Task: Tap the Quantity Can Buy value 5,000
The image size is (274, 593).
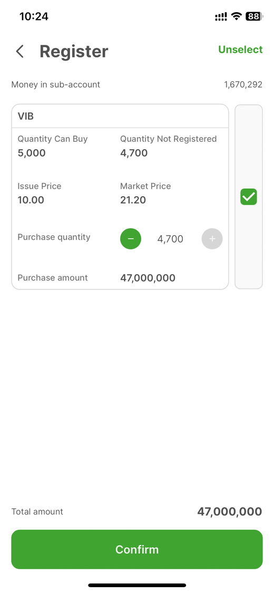Action: (x=32, y=153)
